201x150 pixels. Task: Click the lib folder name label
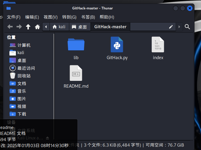[76, 58]
